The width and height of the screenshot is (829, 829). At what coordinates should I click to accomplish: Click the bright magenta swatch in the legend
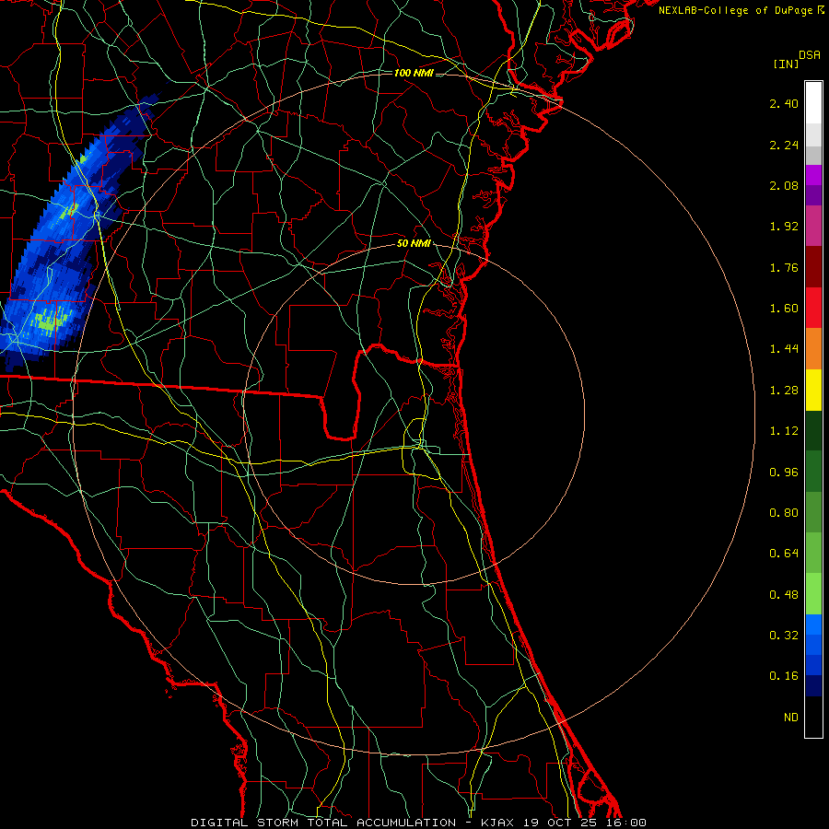click(x=813, y=175)
